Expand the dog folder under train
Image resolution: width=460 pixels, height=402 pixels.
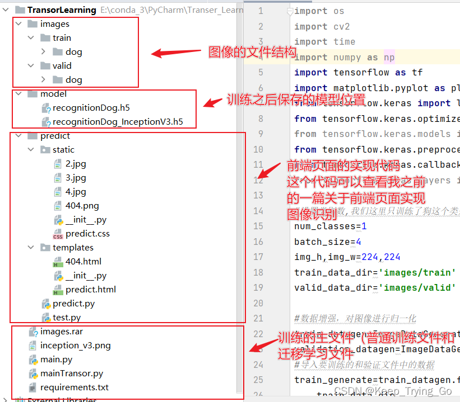(43, 51)
